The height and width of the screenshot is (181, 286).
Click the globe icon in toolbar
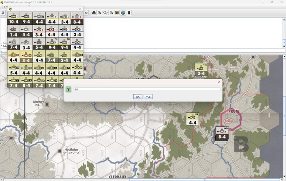pos(123,13)
